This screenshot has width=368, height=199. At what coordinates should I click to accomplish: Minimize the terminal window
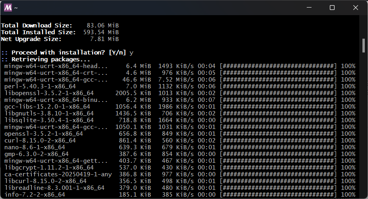pos(309,8)
